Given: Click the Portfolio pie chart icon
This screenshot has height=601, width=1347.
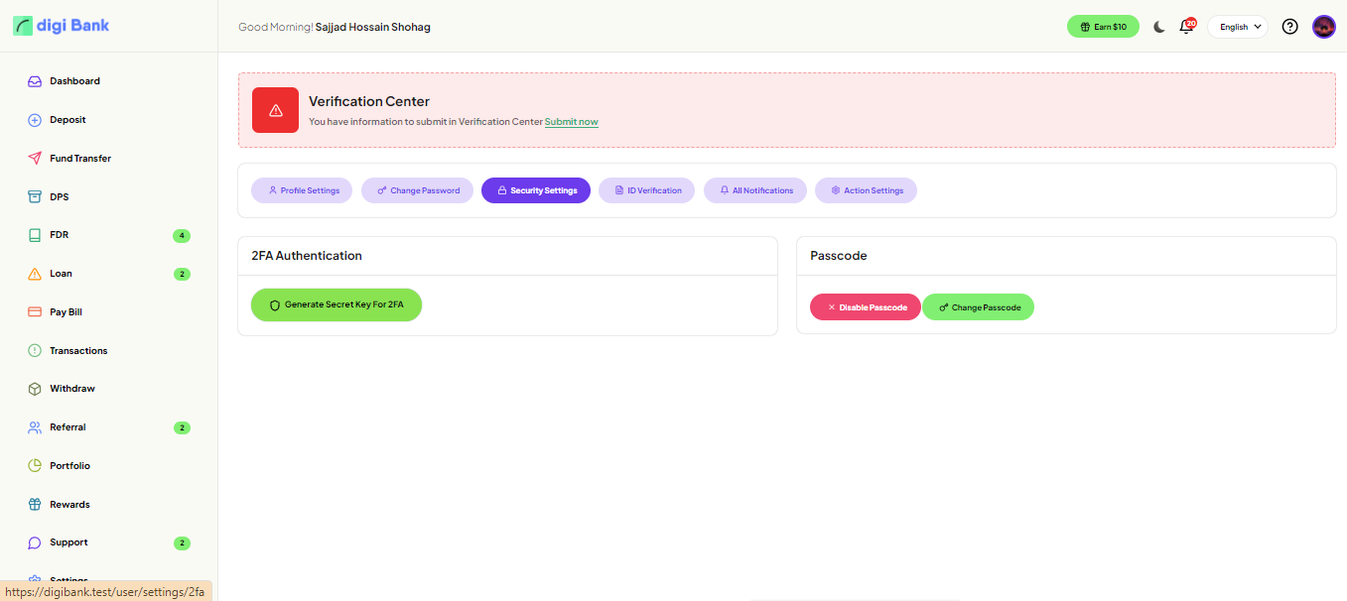Looking at the screenshot, I should [x=35, y=466].
